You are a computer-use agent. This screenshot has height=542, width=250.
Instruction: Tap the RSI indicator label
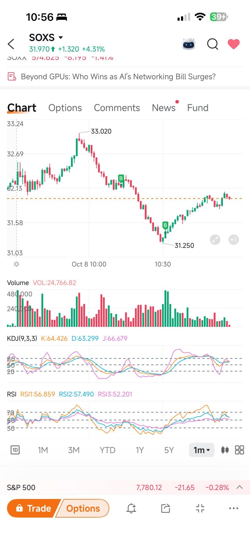(x=12, y=394)
